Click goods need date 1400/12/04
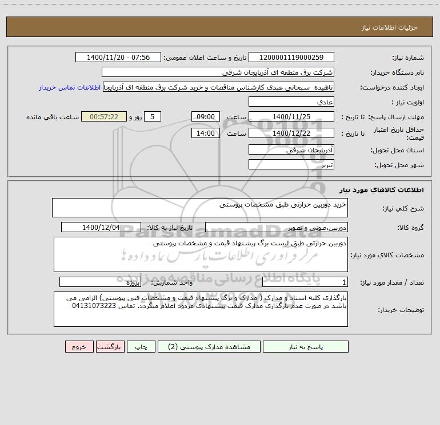This screenshot has width=440, height=425. click(101, 227)
